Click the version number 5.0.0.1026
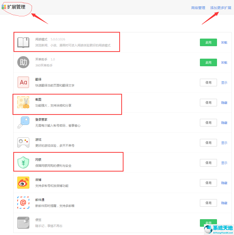The width and height of the screenshot is (234, 235). tap(58, 39)
